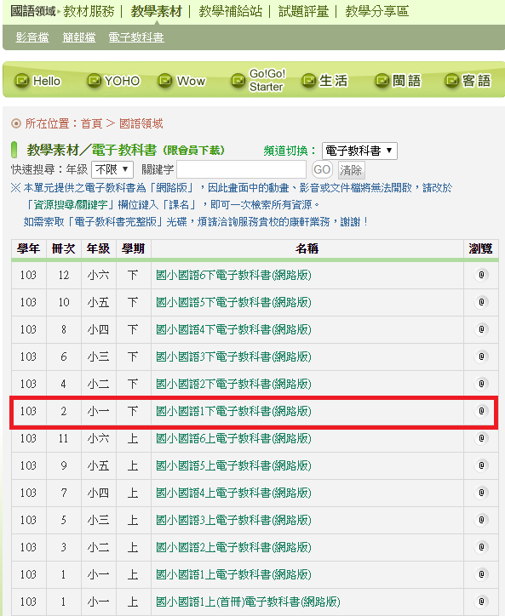Click the 國語領域 header label
The image size is (505, 616).
pos(33,11)
